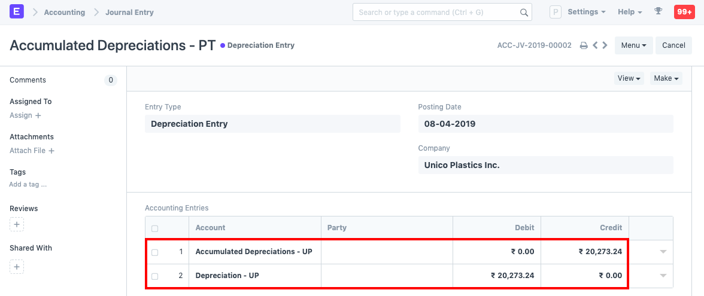Open the Settings menu
Viewport: 704px width, 296px height.
click(586, 12)
